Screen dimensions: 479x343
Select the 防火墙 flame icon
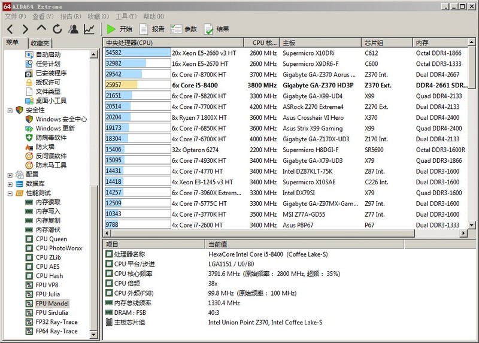click(29, 147)
